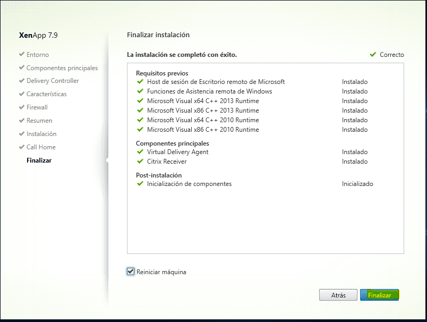Click the green check beside Correcto status
The image size is (427, 322).
click(373, 54)
